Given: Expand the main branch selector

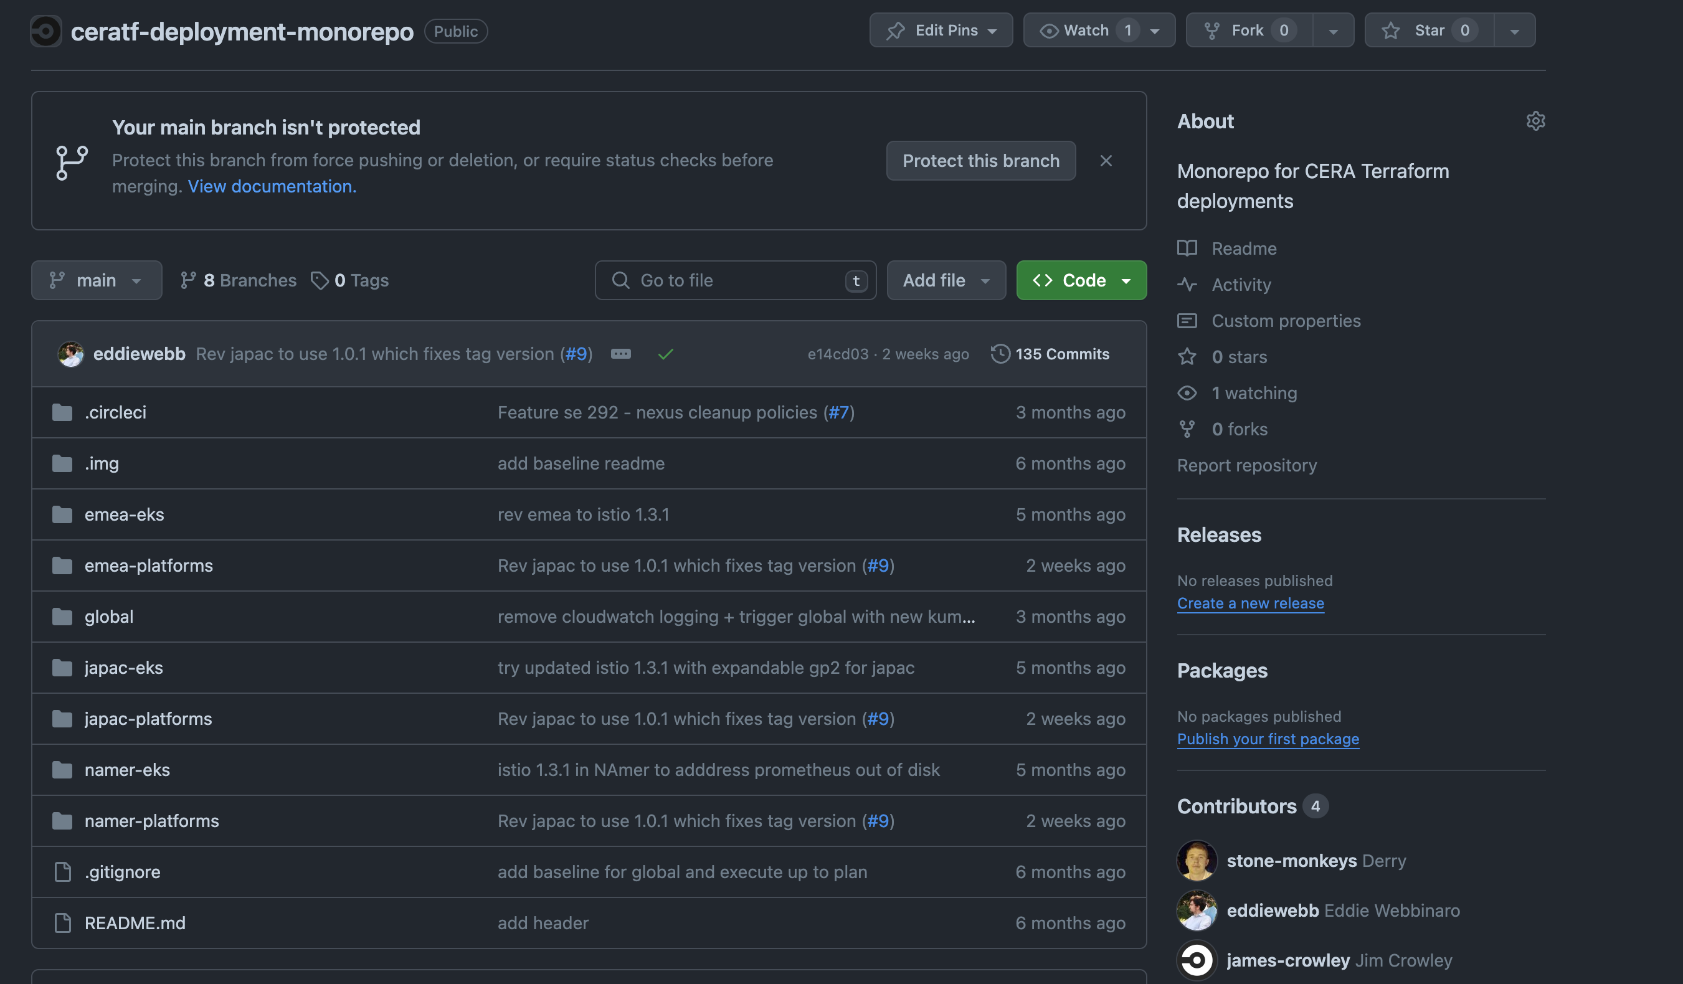Looking at the screenshot, I should pos(96,280).
